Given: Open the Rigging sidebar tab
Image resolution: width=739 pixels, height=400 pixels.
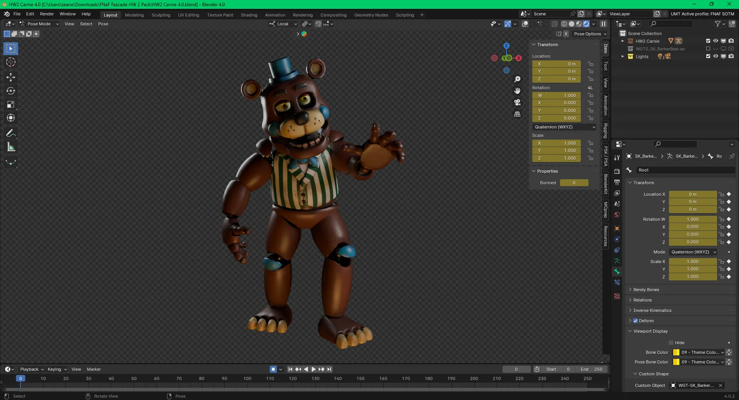Looking at the screenshot, I should coord(606,131).
